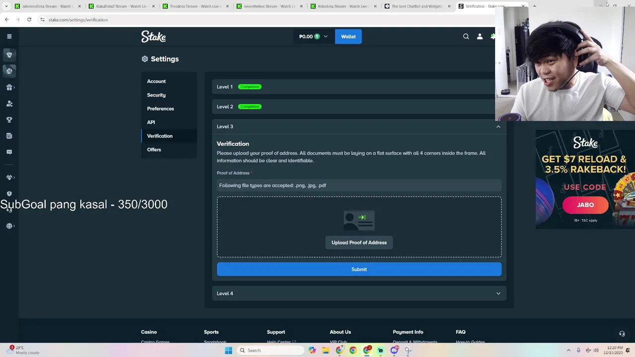
Task: Open the browser tab search dropdown
Action: pos(6,6)
